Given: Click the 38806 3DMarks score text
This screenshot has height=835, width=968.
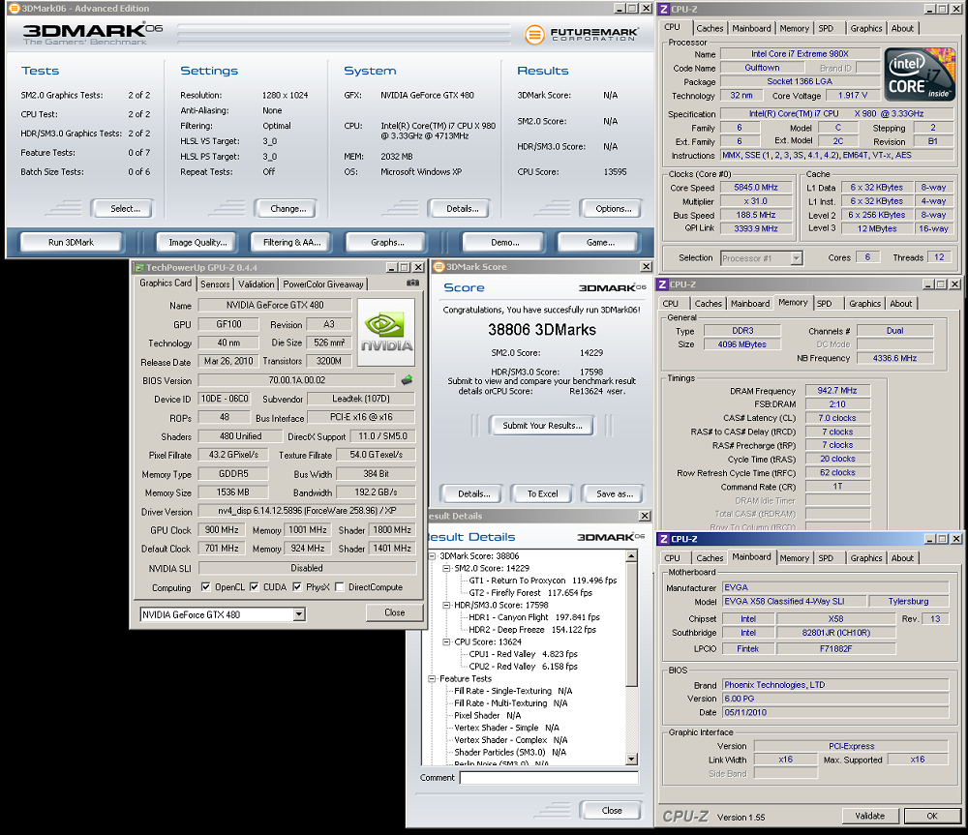Looking at the screenshot, I should click(542, 330).
